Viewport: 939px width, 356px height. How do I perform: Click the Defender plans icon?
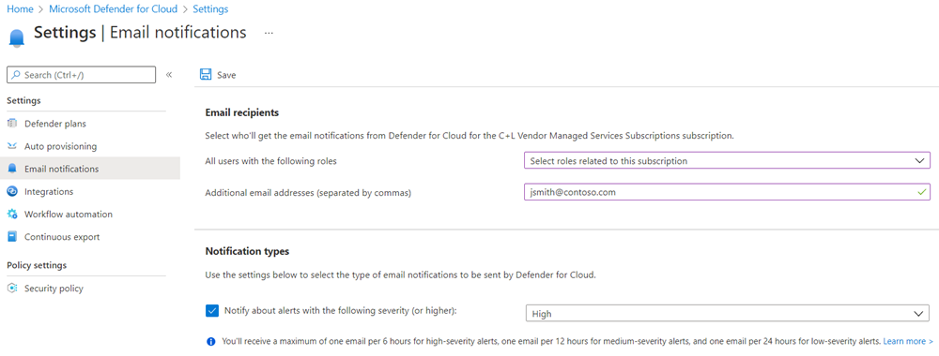tap(12, 124)
